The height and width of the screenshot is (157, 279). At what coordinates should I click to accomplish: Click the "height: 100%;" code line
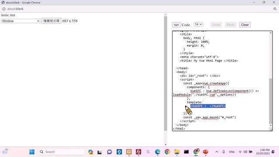198,42
